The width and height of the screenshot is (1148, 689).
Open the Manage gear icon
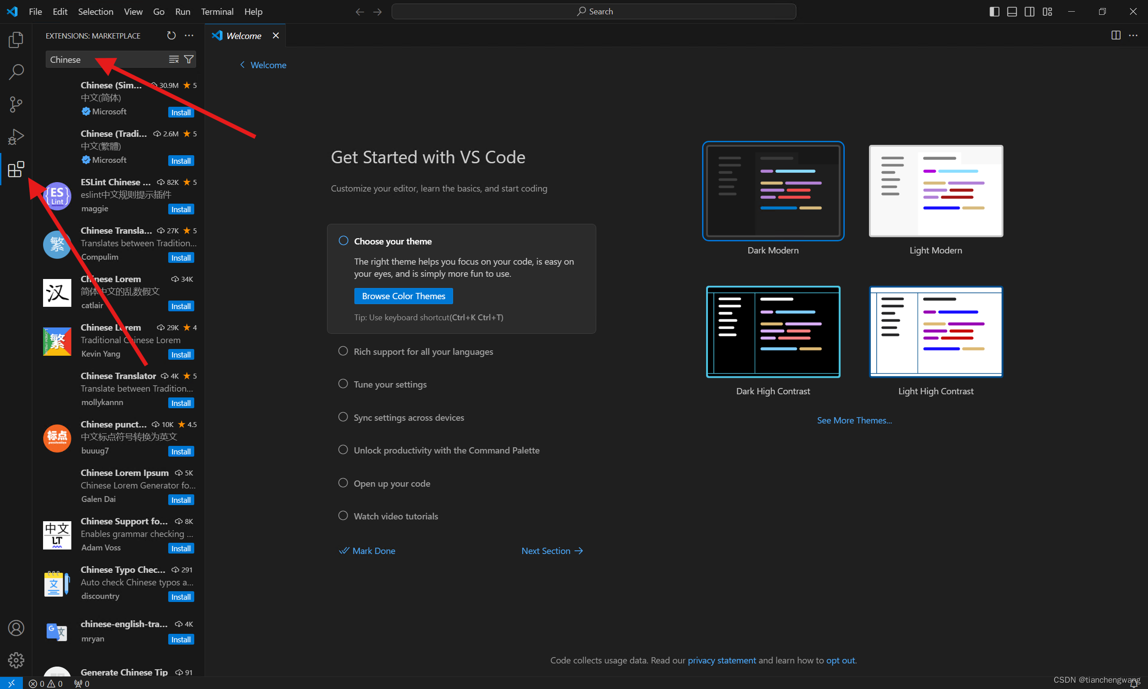pyautogui.click(x=16, y=660)
